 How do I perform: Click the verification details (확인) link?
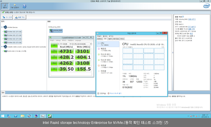[191, 34]
